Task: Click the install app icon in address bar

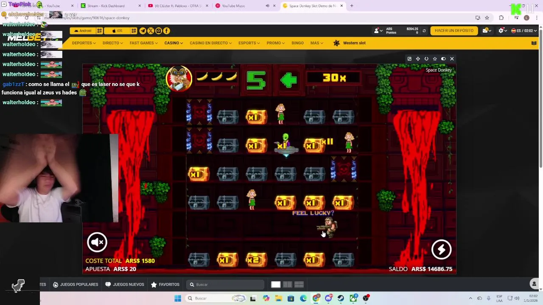Action: [x=478, y=18]
